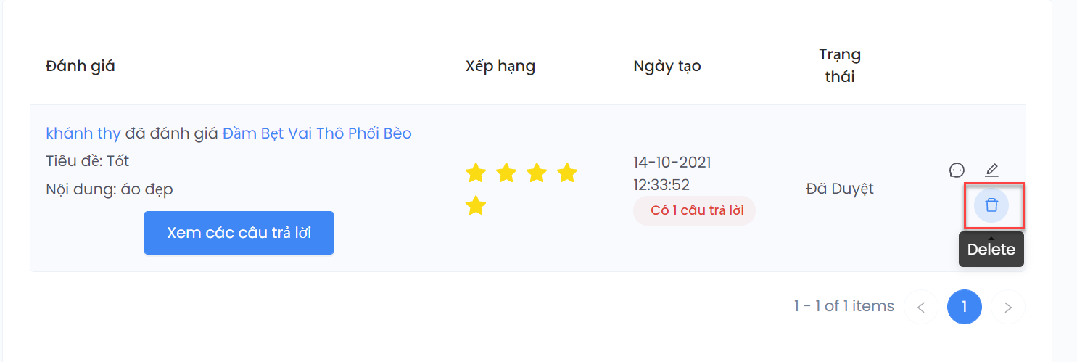Select page 1 in pagination
The image size is (1077, 362).
pyautogui.click(x=964, y=307)
